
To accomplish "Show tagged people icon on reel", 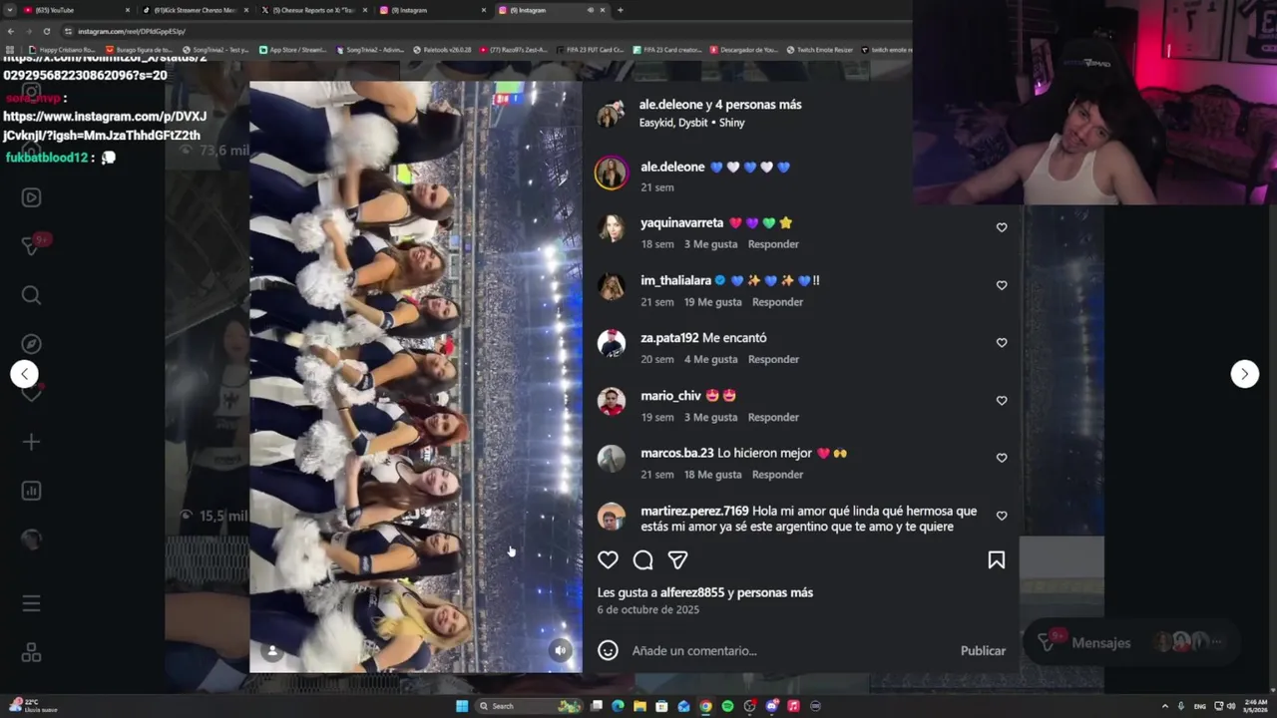I will (271, 651).
